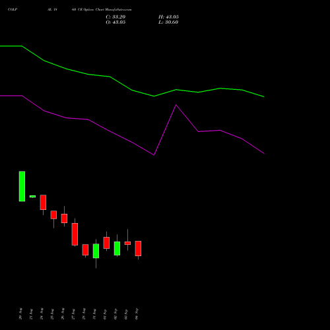Select the '24 Aug' date axis label
The height and width of the screenshot is (330, 330).
point(42,313)
